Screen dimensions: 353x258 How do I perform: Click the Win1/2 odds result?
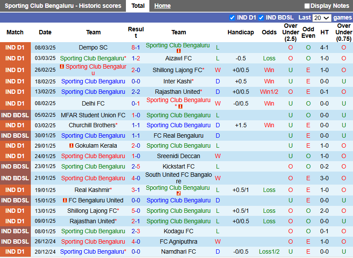pyautogui.click(x=269, y=92)
